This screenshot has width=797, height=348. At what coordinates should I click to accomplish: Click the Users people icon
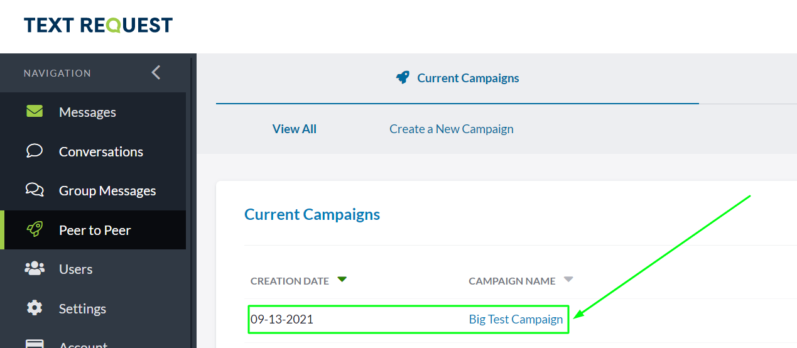click(35, 269)
